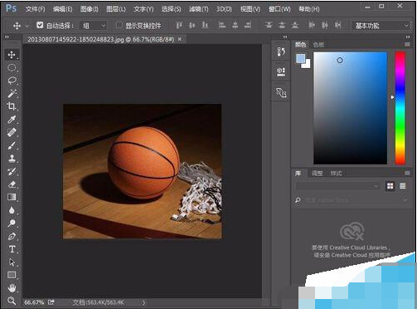Click the Distribute Top Edges icon
This screenshot has height=309, width=417.
pos(269,26)
